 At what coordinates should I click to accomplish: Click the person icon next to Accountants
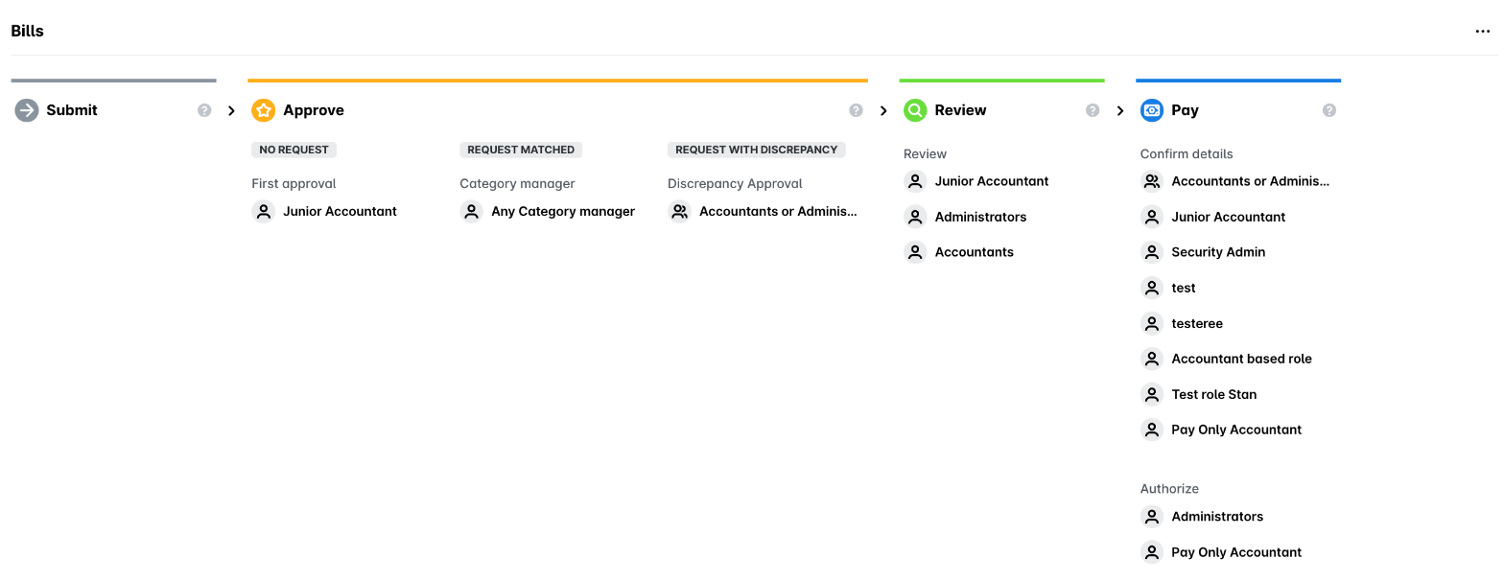(x=915, y=252)
